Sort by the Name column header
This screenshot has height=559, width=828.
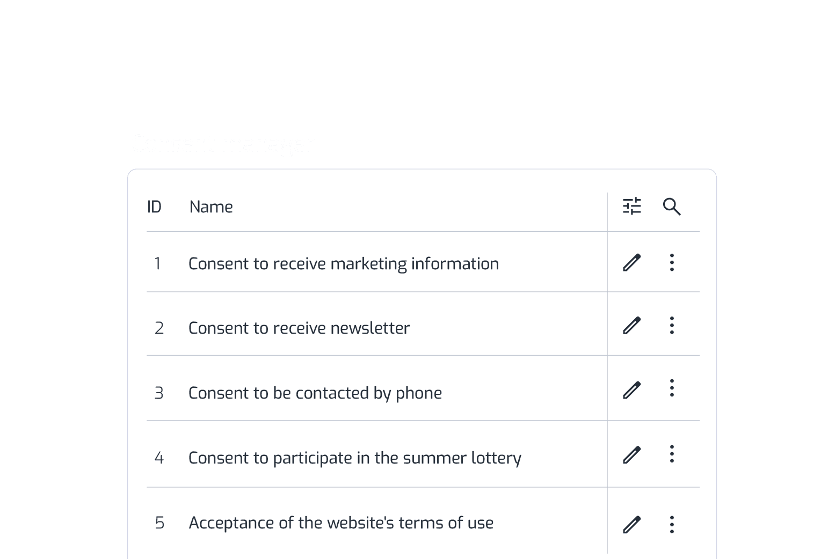[x=211, y=207]
